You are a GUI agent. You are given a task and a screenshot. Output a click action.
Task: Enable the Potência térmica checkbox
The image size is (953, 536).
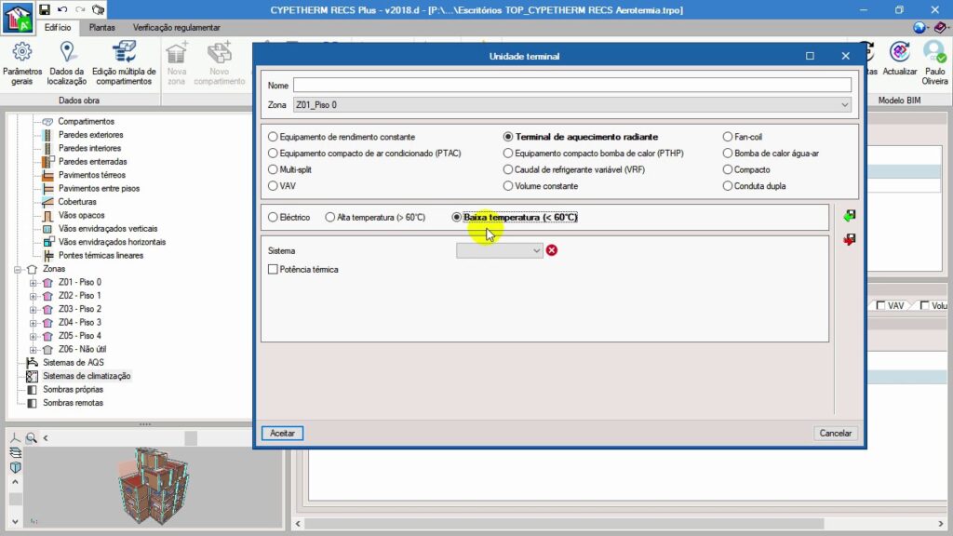tap(273, 270)
